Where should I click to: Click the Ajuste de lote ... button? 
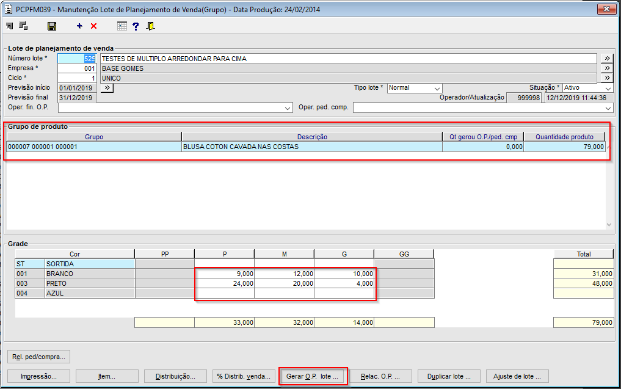[517, 376]
